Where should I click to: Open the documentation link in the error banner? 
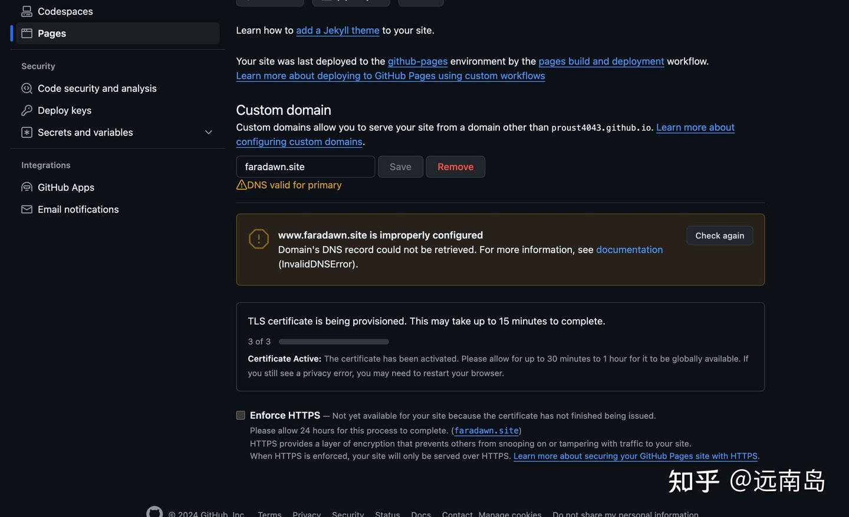click(629, 249)
